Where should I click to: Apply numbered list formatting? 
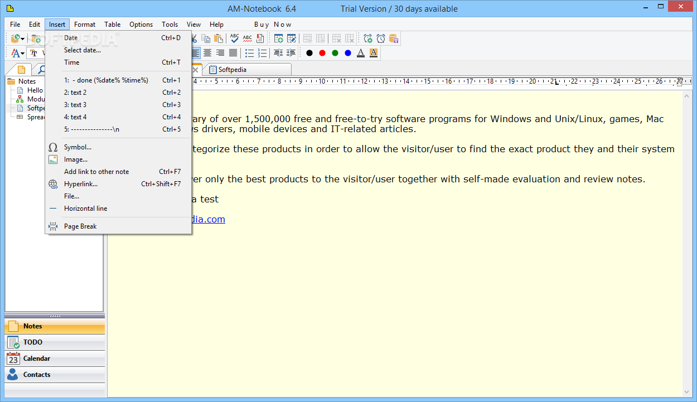[262, 53]
